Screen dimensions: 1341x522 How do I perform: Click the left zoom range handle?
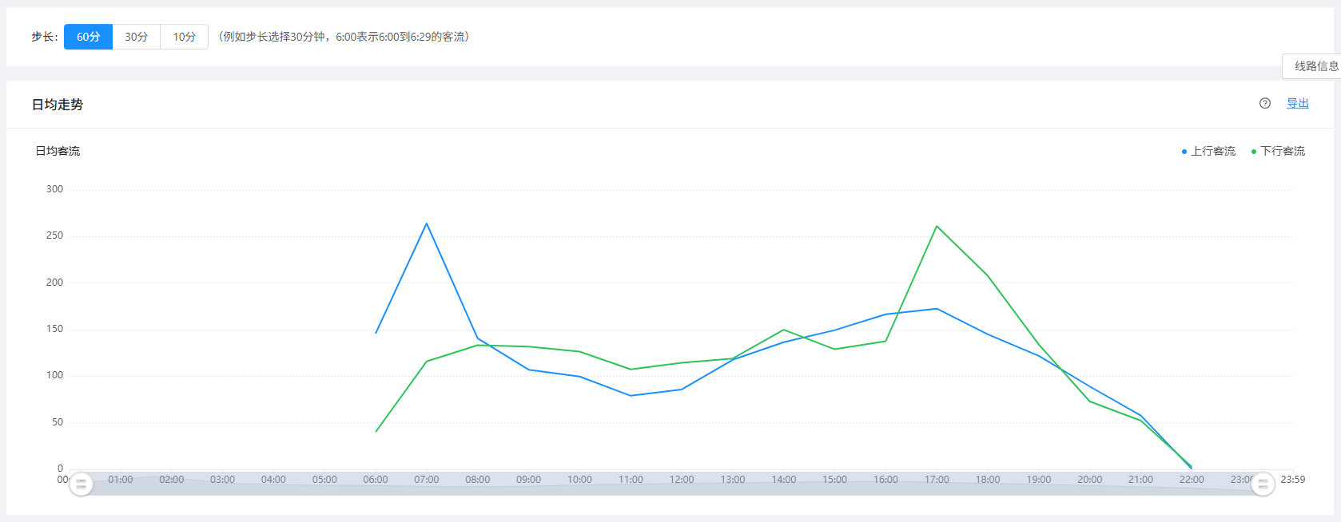tap(81, 484)
